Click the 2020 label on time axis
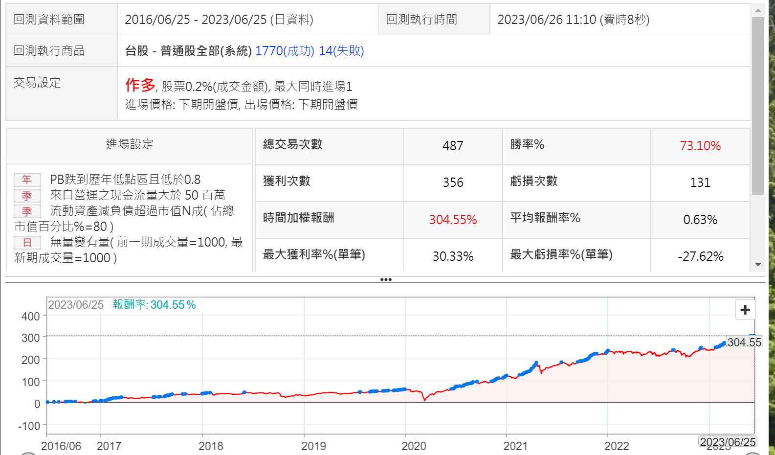This screenshot has width=775, height=455. 414,446
